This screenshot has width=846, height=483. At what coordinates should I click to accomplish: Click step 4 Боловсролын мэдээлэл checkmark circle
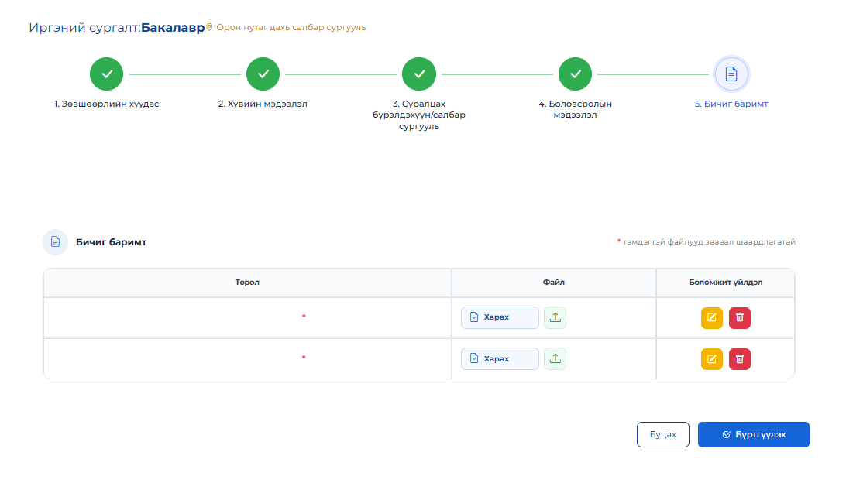point(575,74)
